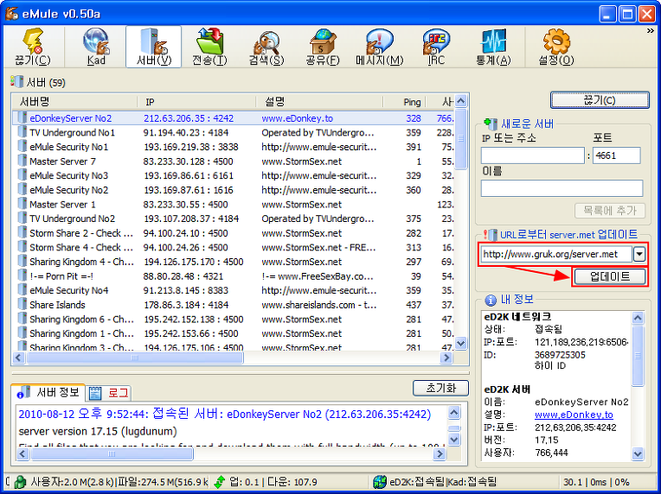Click the port field showing 4661

point(617,155)
